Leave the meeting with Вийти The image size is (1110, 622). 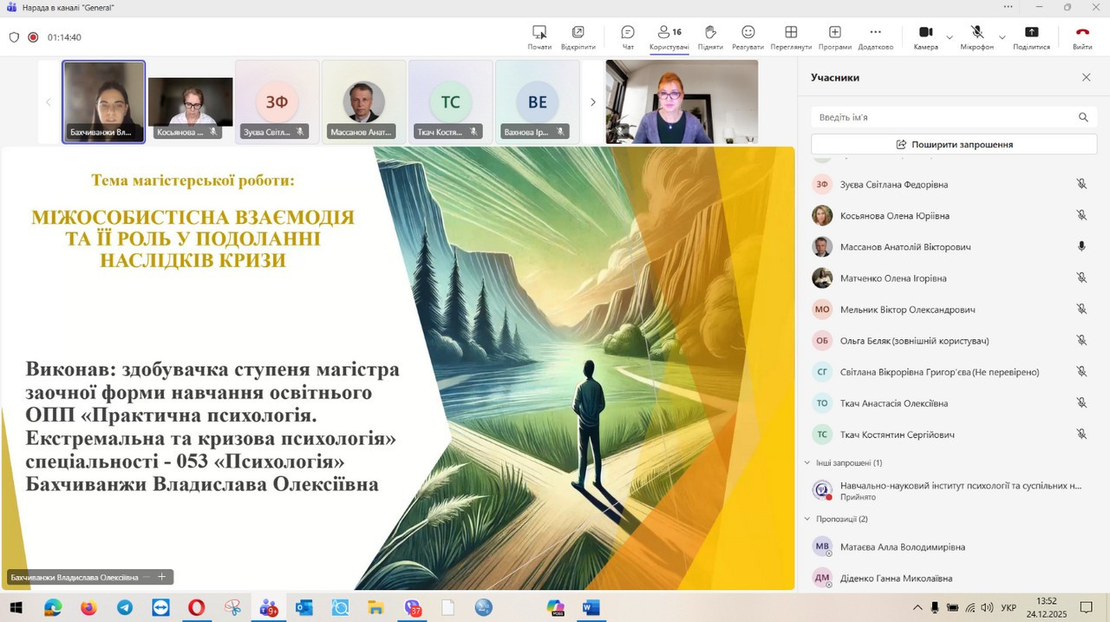click(x=1082, y=37)
